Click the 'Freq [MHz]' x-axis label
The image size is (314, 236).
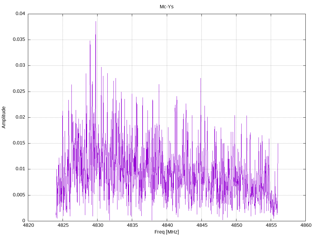point(167,232)
